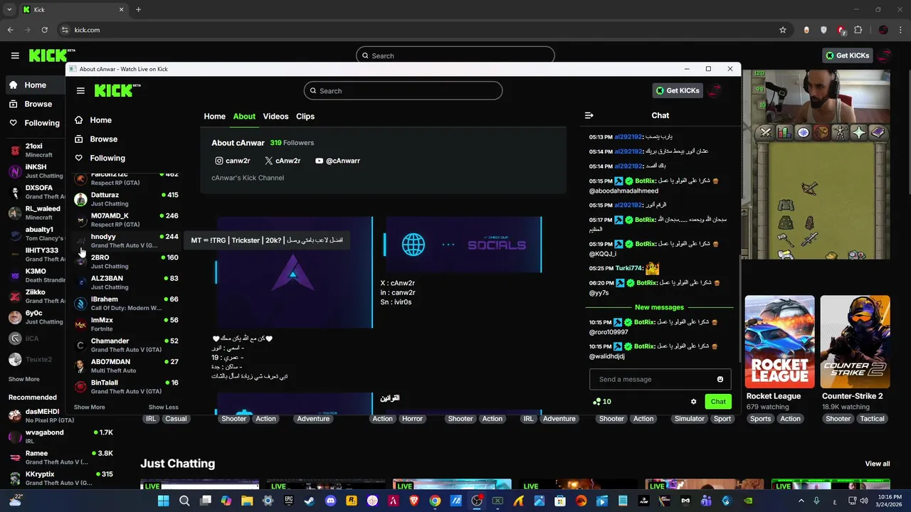Open Datturaz channel in the popup list

coord(127,199)
